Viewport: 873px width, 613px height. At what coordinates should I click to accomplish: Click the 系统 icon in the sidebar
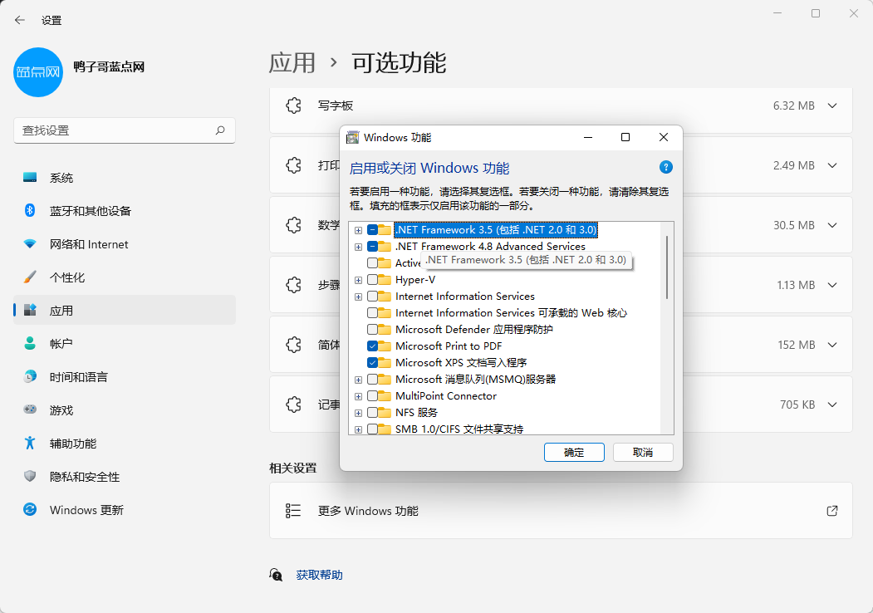pos(30,178)
